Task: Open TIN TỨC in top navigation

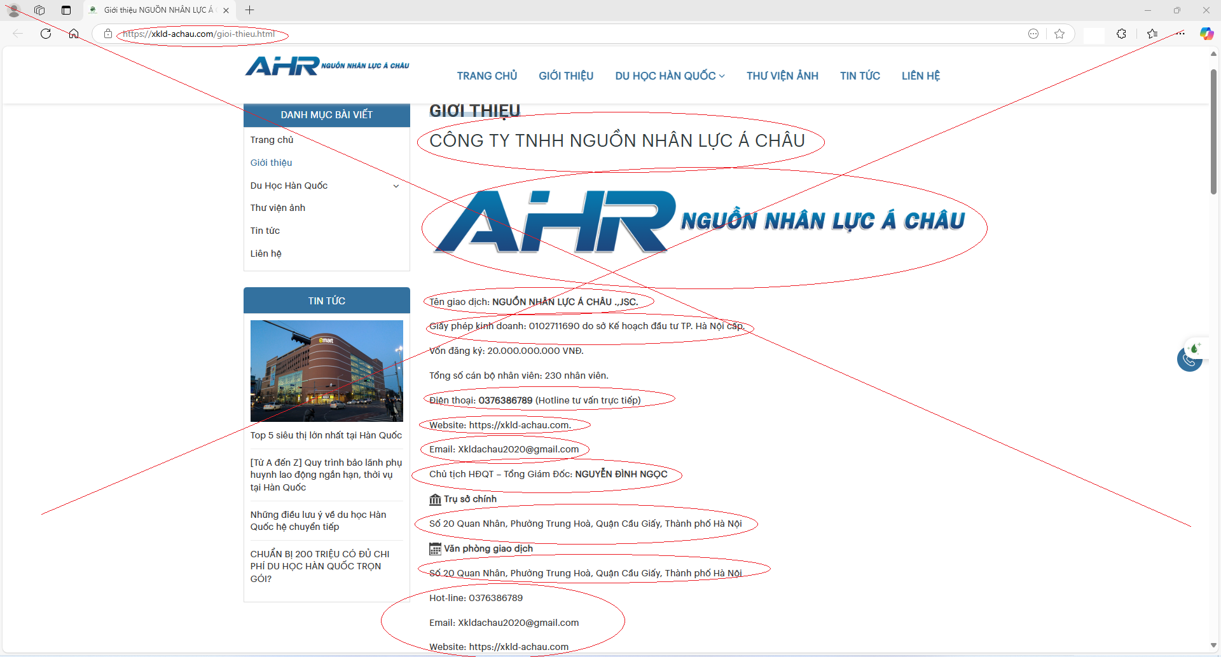Action: [x=860, y=76]
